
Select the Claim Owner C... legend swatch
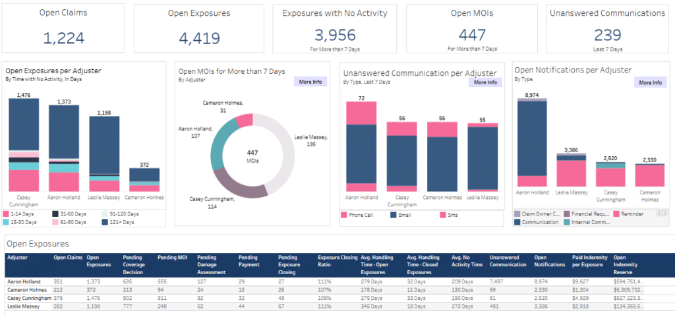[517, 214]
